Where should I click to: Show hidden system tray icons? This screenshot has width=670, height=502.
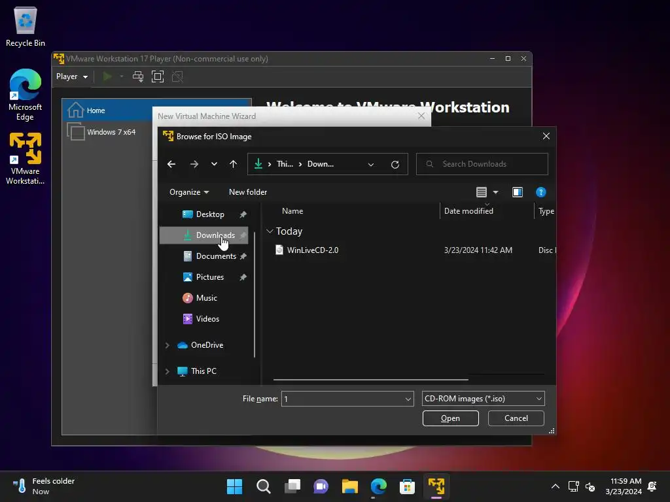[555, 486]
